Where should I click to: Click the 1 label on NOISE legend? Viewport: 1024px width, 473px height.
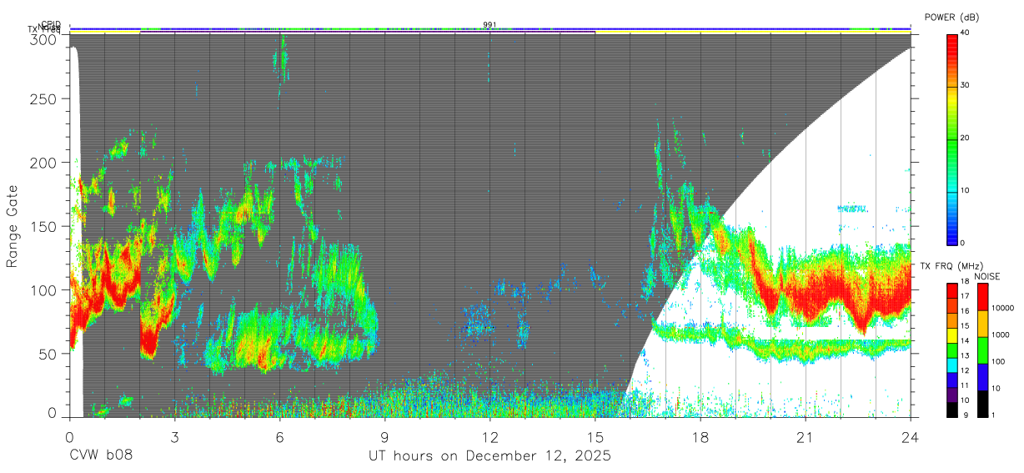tap(993, 415)
